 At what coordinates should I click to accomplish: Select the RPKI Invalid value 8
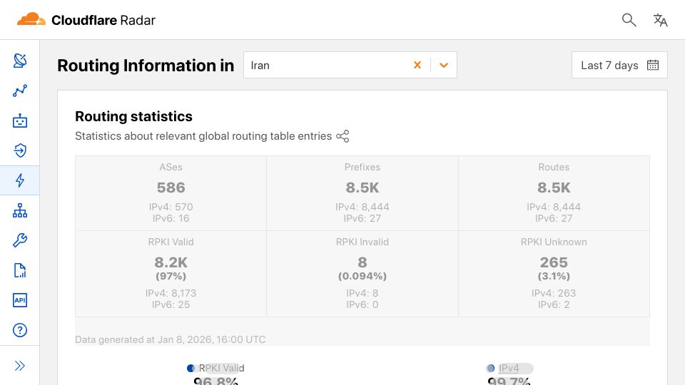[x=362, y=262]
